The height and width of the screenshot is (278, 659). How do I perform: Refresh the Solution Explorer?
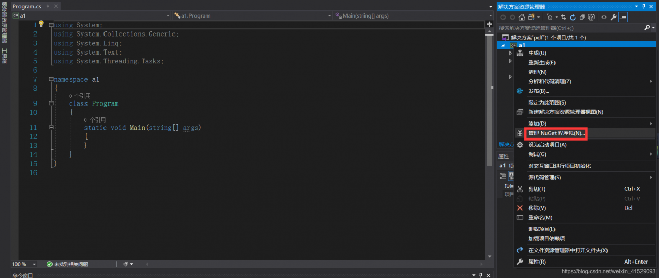573,17
